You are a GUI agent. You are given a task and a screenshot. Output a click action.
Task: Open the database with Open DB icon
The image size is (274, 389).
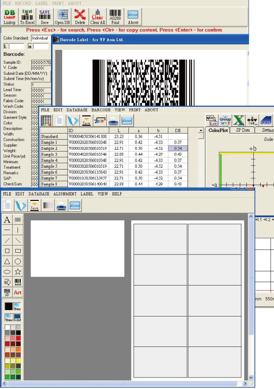click(62, 17)
